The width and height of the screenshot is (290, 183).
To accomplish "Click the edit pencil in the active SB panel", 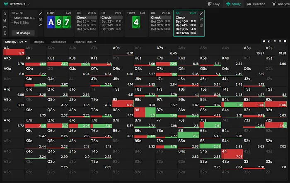I will (x=201, y=14).
